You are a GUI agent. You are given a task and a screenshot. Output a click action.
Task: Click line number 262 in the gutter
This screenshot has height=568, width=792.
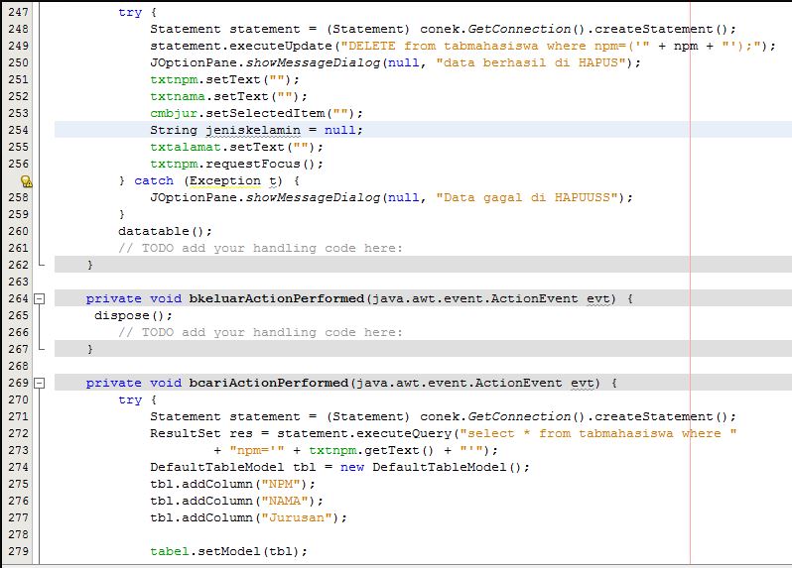tap(18, 265)
